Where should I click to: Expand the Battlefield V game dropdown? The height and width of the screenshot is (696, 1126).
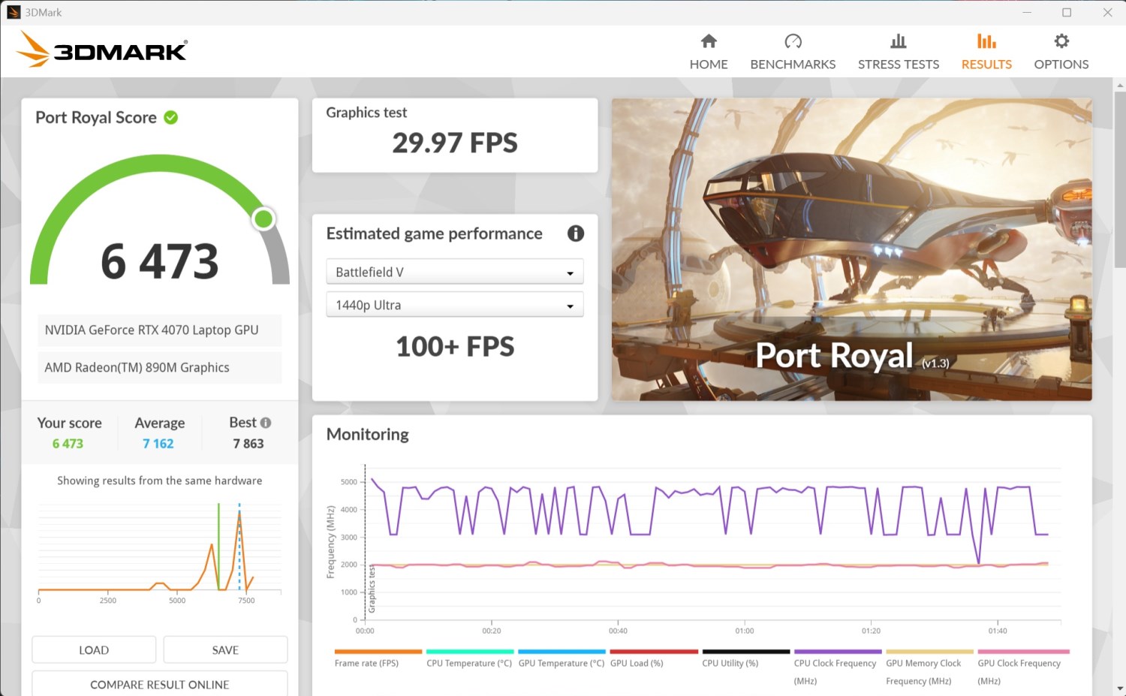[454, 272]
